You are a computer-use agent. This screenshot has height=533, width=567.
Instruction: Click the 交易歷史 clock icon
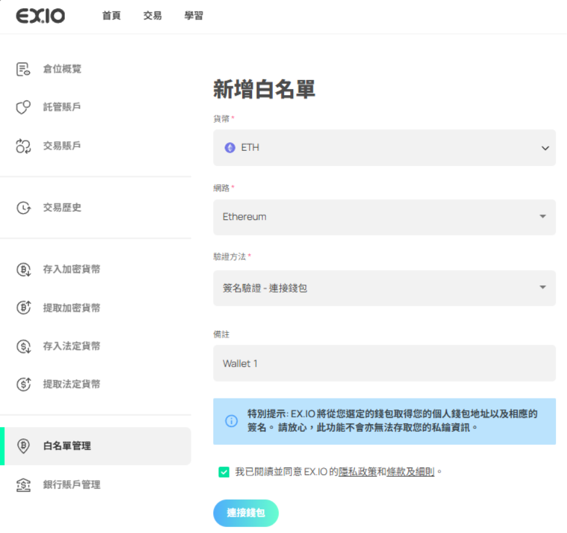[23, 208]
